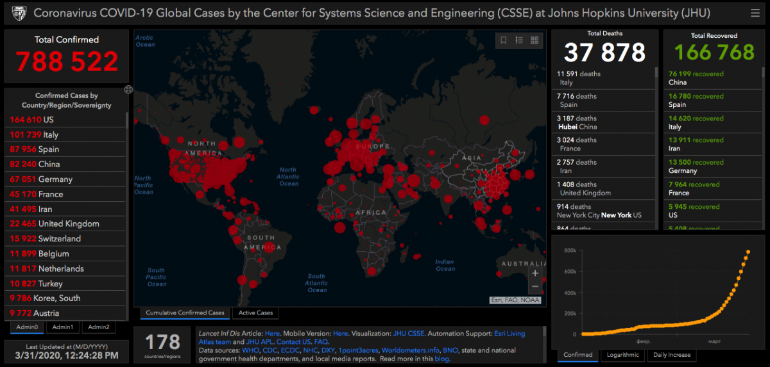Switch to the Admin2 tab
Screen dimensions: 770x367
pyautogui.click(x=99, y=327)
